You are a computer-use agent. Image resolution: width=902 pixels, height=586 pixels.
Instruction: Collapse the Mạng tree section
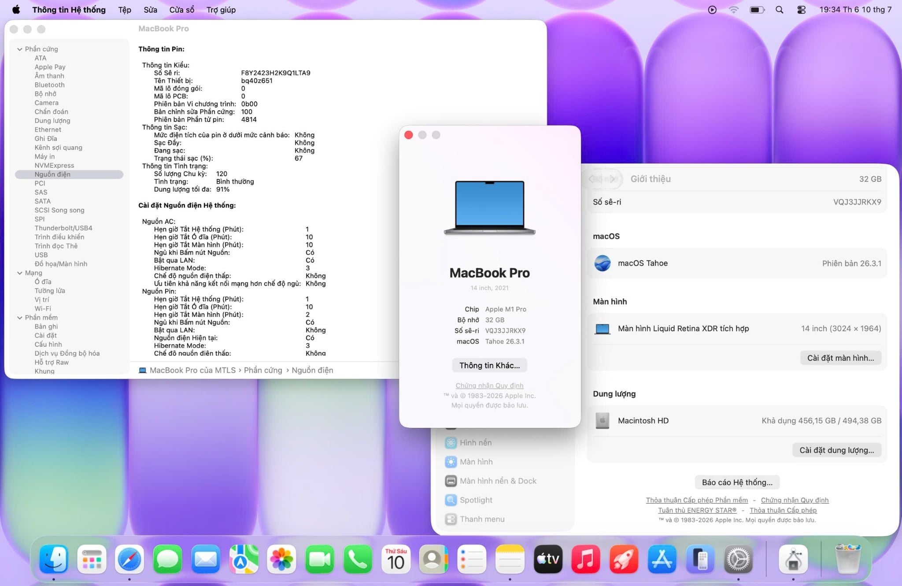[x=20, y=273]
